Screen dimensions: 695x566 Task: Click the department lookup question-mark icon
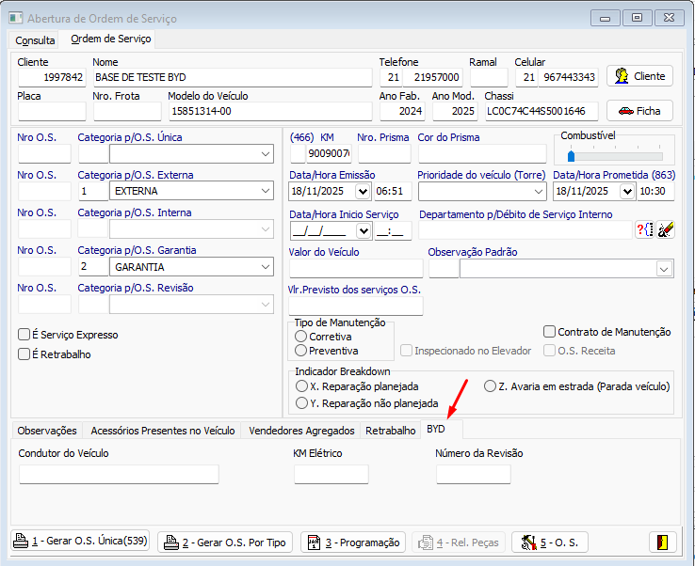pyautogui.click(x=645, y=229)
